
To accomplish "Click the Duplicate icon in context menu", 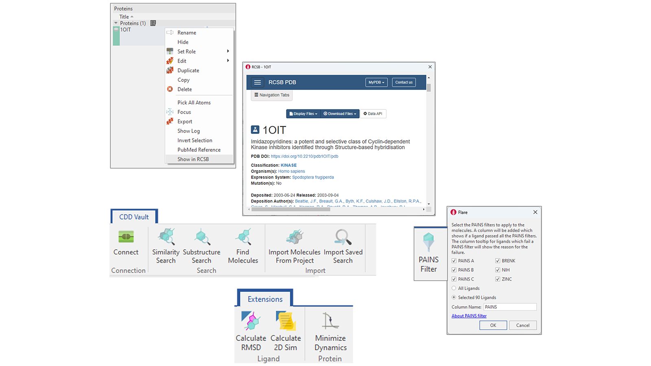I will coord(170,70).
